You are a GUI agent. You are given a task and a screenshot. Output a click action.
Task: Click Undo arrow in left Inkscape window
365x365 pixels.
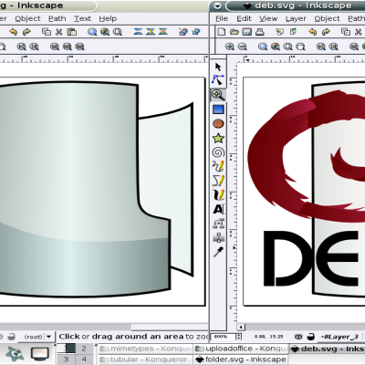coord(13,32)
